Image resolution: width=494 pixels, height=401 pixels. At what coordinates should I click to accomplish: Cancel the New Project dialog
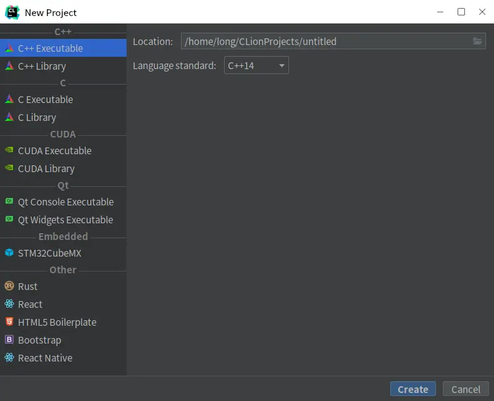point(466,389)
